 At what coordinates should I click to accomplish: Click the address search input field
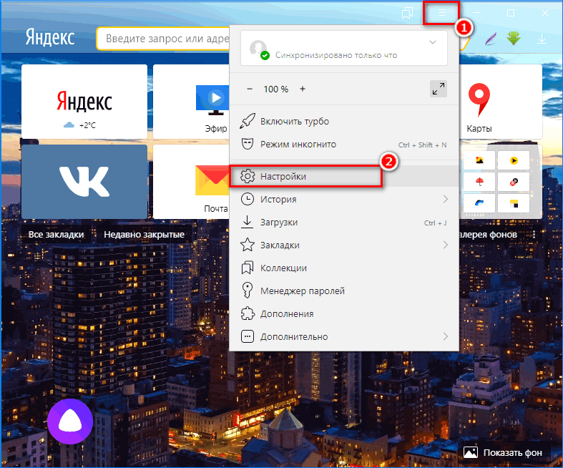pos(163,39)
